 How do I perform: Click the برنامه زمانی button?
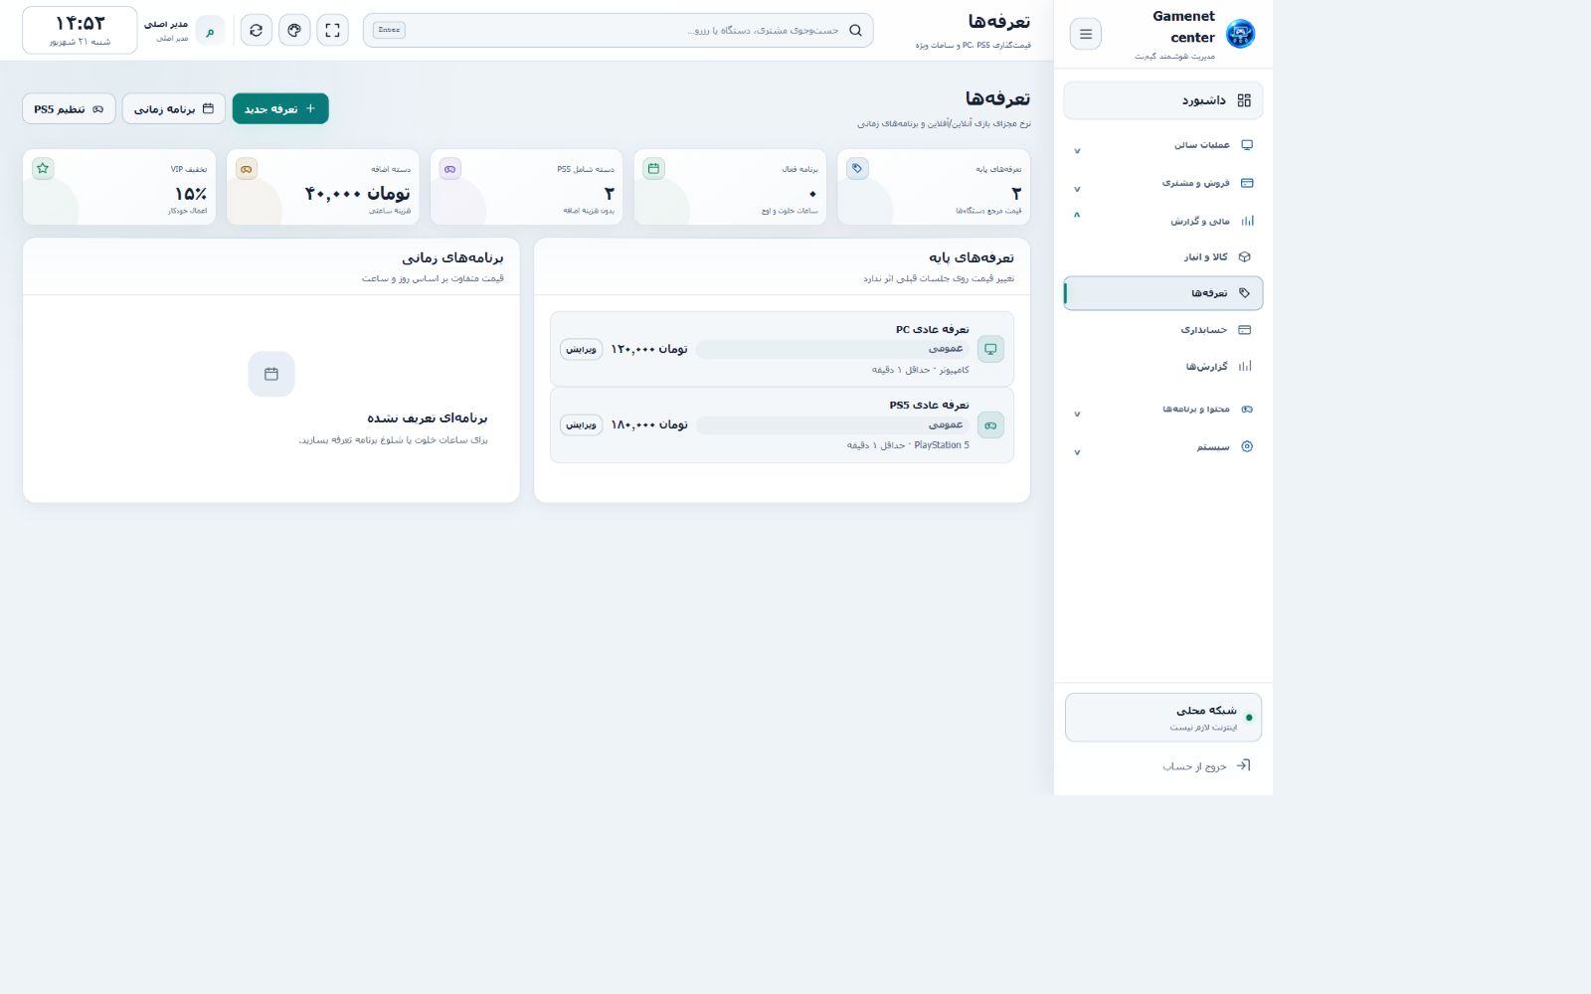pos(174,108)
